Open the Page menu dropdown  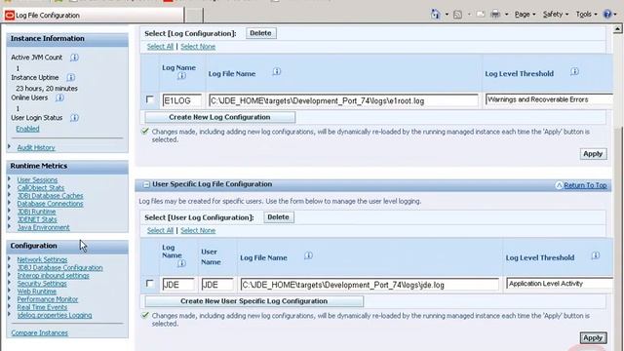click(525, 15)
